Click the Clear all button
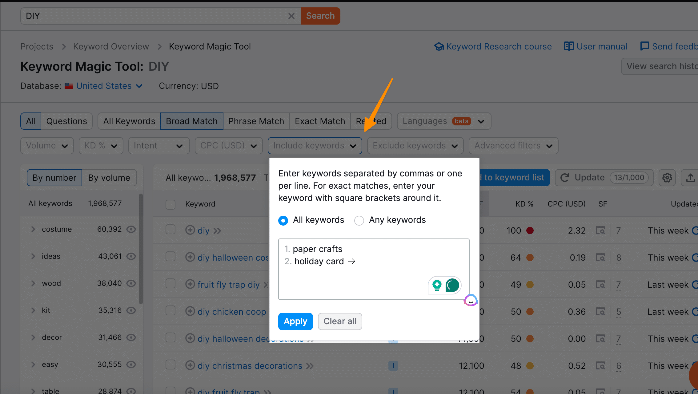Screen dimensions: 698x394 coord(339,321)
